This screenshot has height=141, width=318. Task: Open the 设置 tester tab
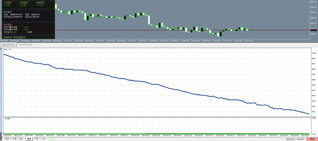click(x=14, y=139)
